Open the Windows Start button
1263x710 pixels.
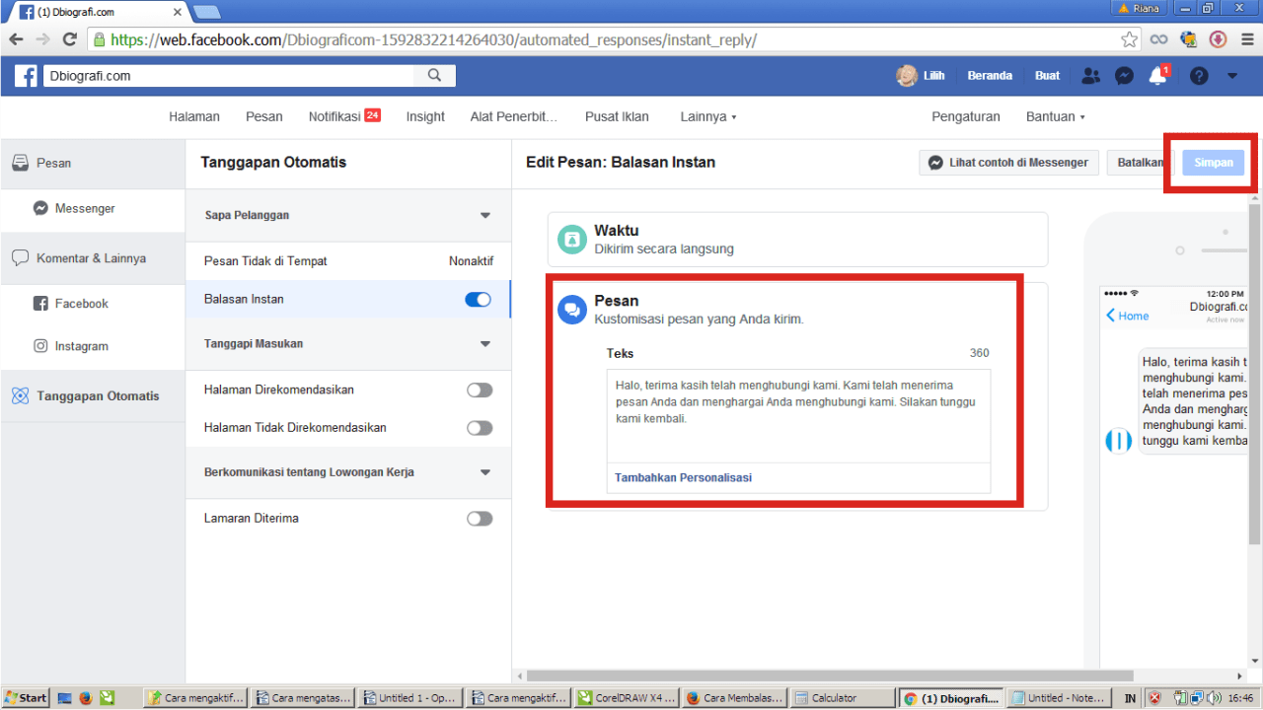(x=27, y=698)
